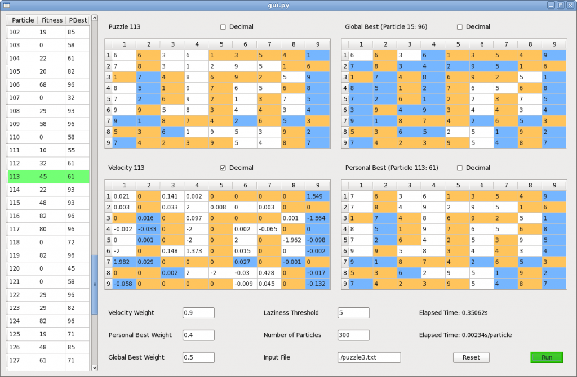Click velocity cell with value -0.065

[269, 229]
